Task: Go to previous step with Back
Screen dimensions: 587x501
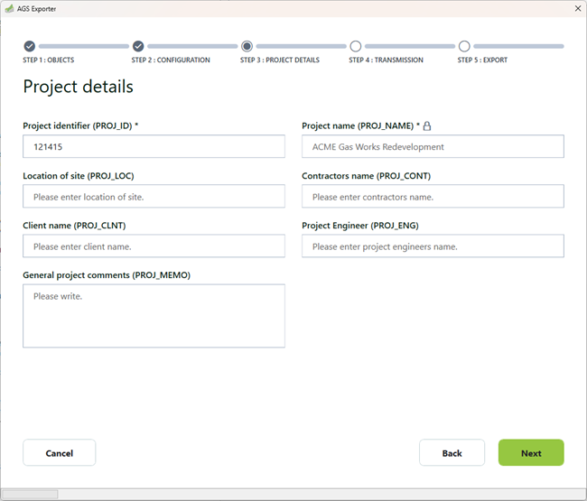Action: pyautogui.click(x=452, y=453)
